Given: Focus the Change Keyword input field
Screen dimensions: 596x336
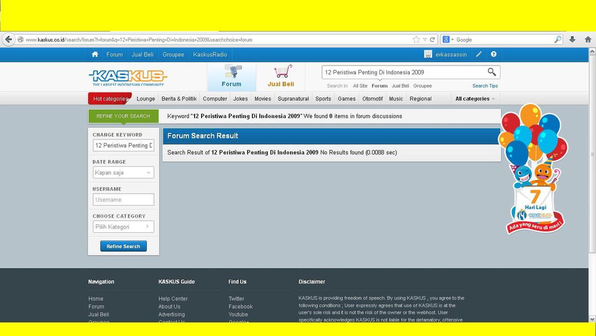Looking at the screenshot, I should (x=123, y=145).
